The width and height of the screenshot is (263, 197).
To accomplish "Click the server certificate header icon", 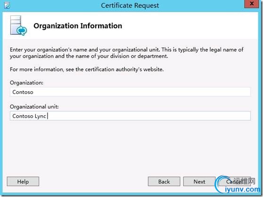I will click(x=18, y=25).
